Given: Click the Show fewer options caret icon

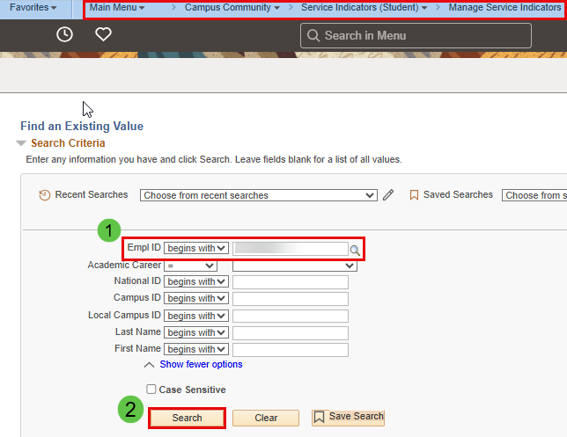Looking at the screenshot, I should pyautogui.click(x=149, y=365).
